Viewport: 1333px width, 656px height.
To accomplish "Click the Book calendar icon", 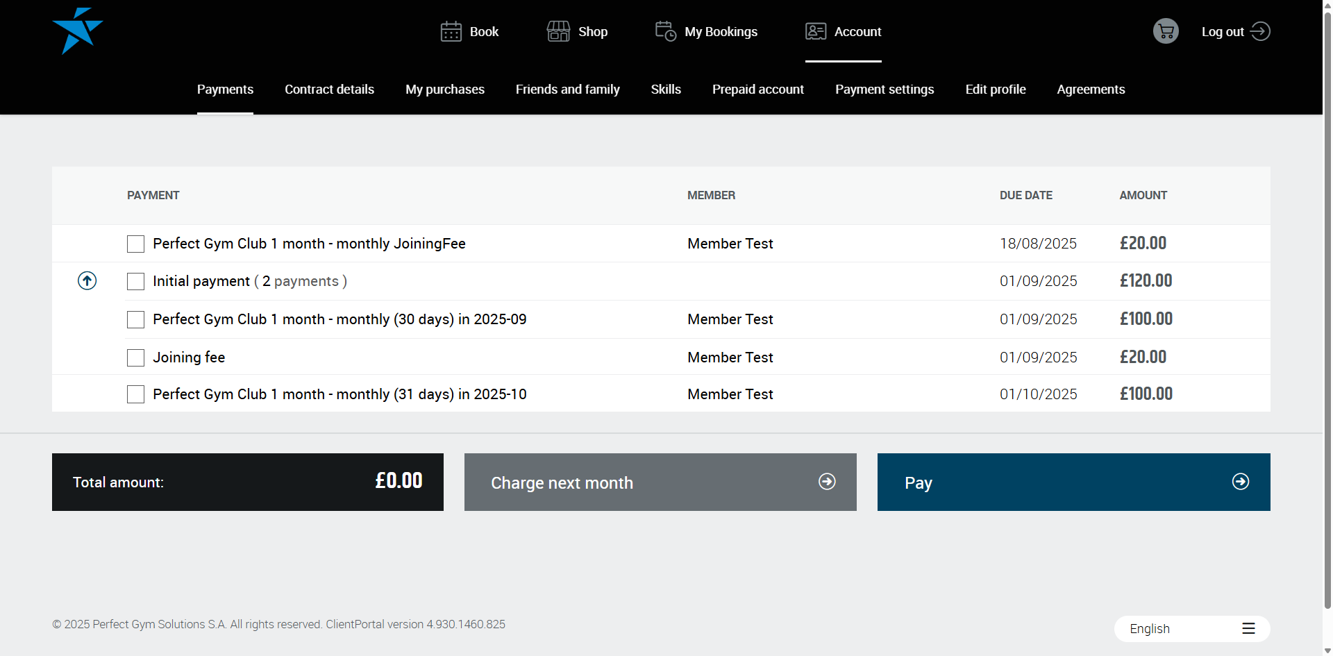I will coord(451,32).
